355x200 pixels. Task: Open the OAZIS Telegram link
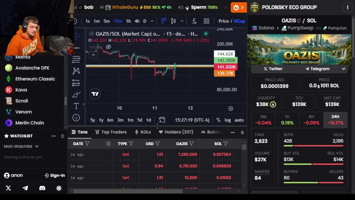pyautogui.click(x=317, y=69)
